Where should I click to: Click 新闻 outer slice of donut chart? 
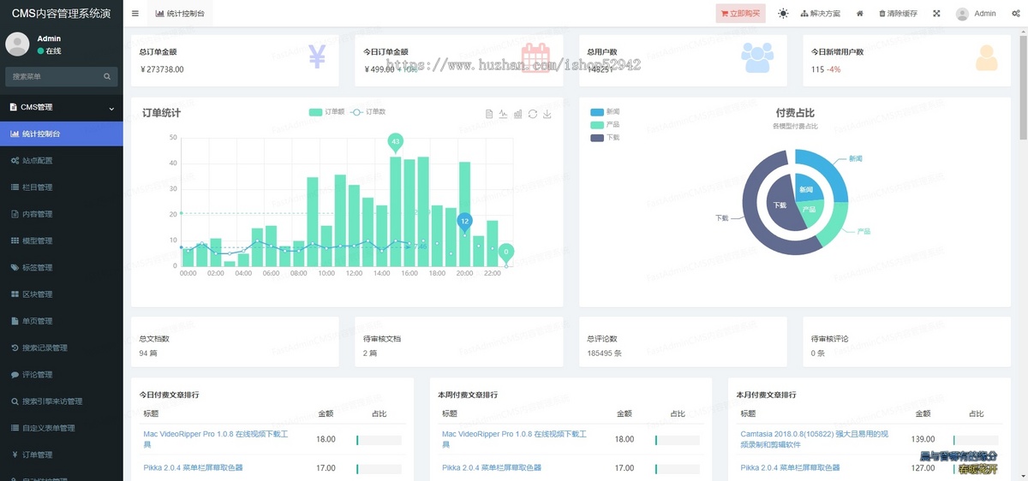826,170
